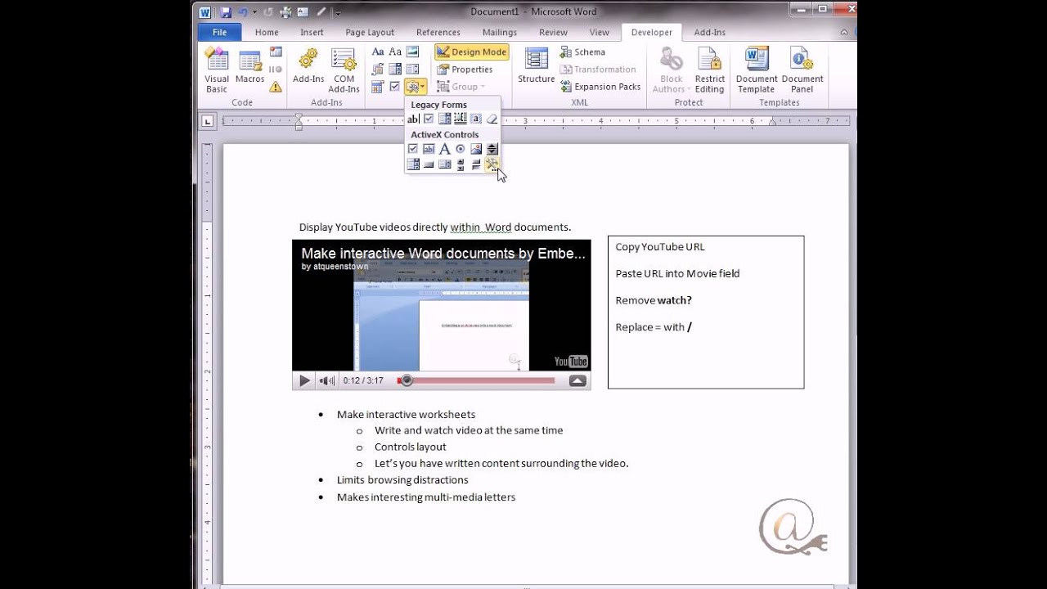
Task: Play the embedded YouTube video
Action: (x=304, y=380)
